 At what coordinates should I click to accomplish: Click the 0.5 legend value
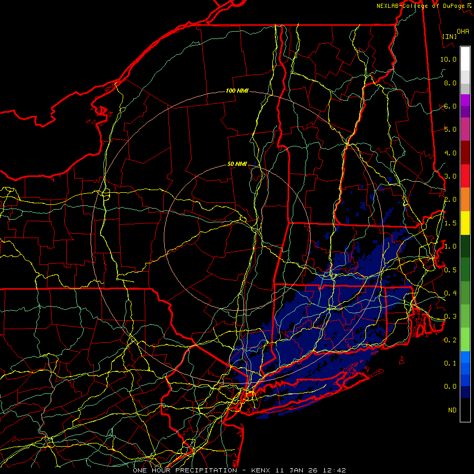[x=450, y=270]
